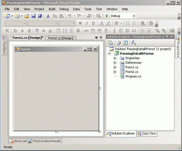The height and width of the screenshot is (151, 182).
Task: Click the Align Bottoms layout icon
Action: tap(50, 31)
